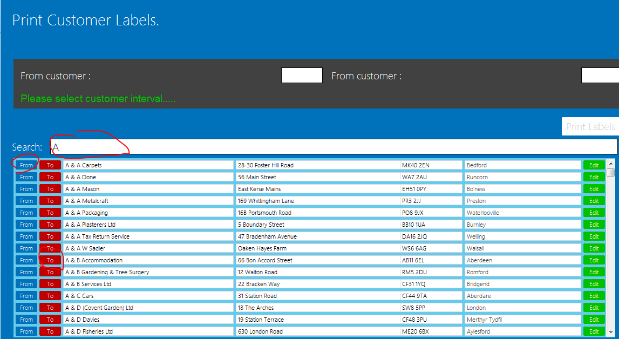Click To for A & B Accommodation

50,260
